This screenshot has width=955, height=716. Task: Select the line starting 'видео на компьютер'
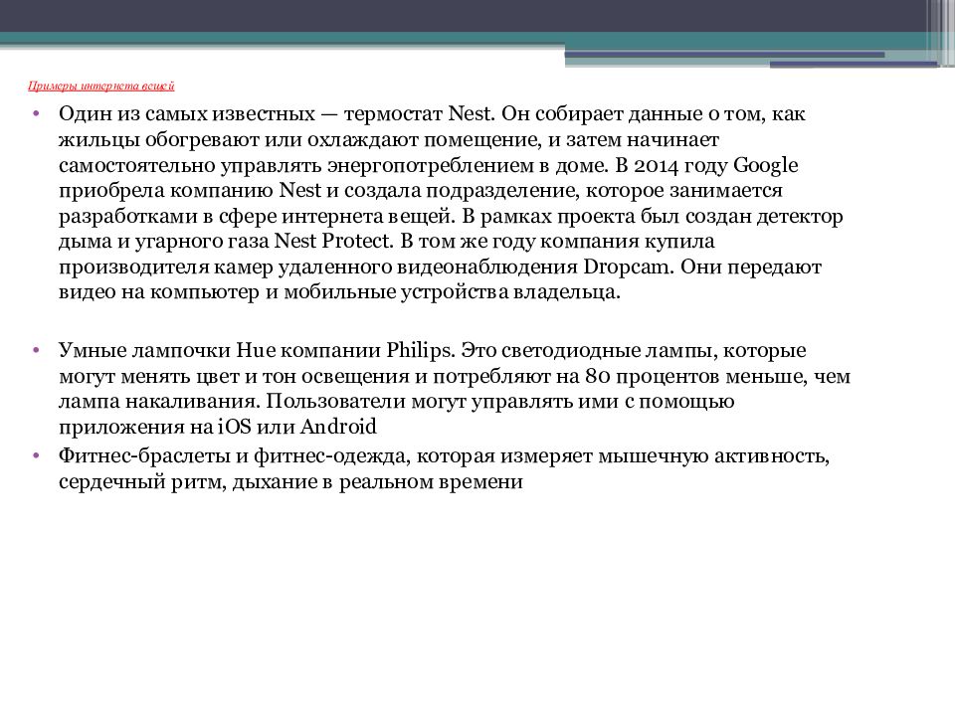[339, 292]
